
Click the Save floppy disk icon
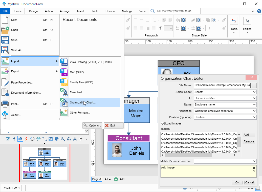[x=5, y=40]
